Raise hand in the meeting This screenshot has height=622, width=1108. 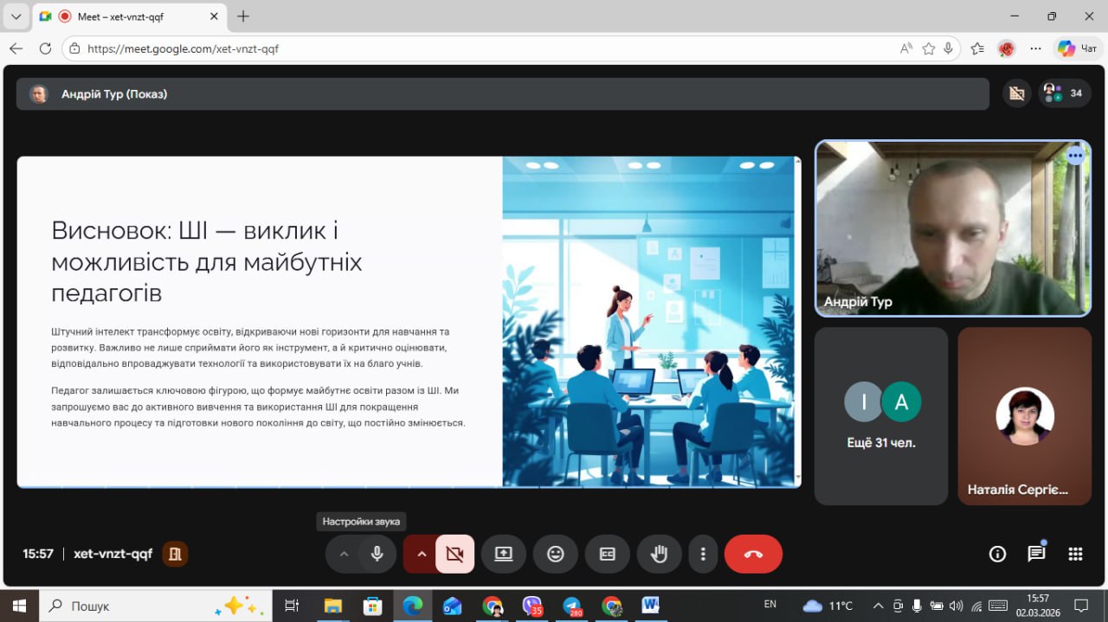click(660, 555)
